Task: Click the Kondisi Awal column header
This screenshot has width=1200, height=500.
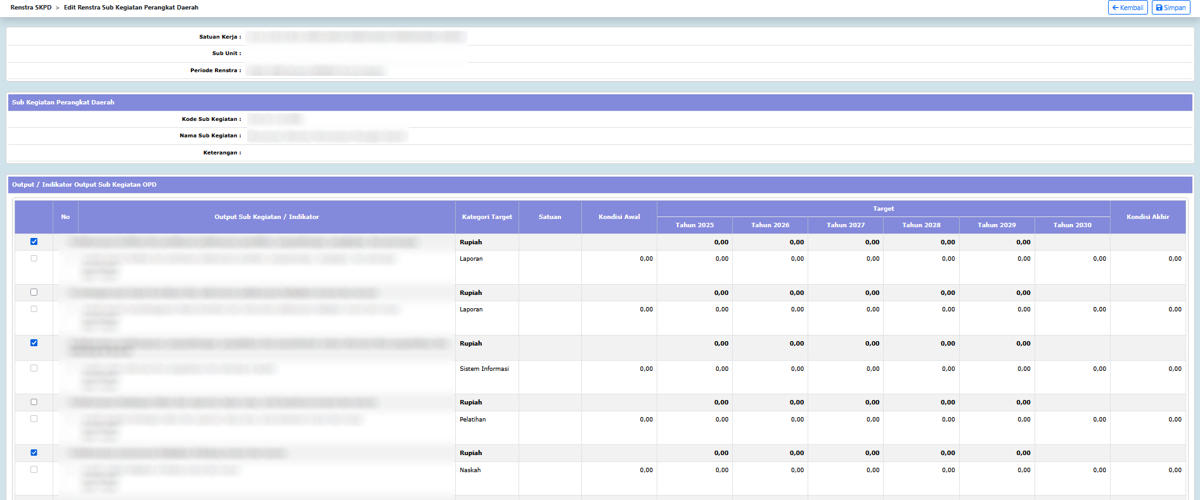Action: pos(619,217)
